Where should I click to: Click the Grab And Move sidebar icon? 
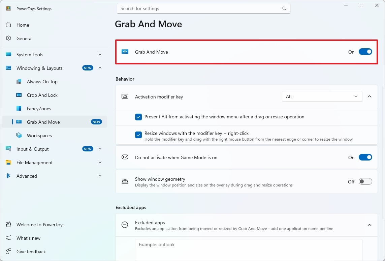pyautogui.click(x=19, y=122)
